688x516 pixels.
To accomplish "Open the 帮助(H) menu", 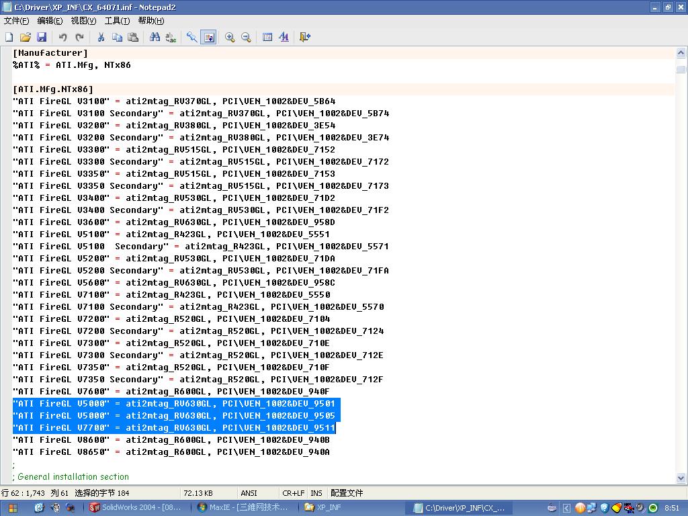I will tap(151, 21).
